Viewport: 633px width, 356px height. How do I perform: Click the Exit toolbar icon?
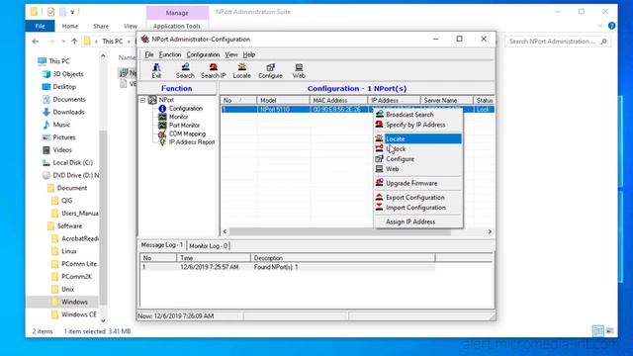click(x=156, y=70)
